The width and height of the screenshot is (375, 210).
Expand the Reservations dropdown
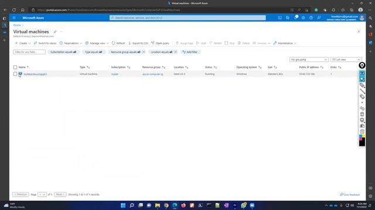[x=71, y=43]
